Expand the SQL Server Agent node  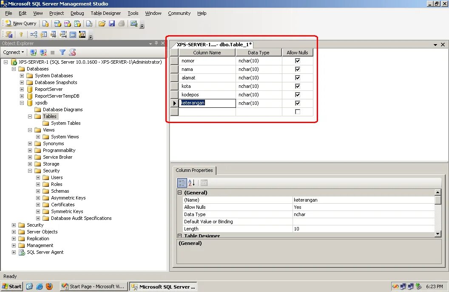14,252
